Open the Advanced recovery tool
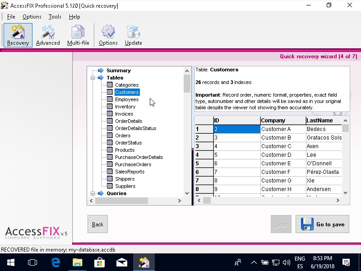 [x=48, y=35]
